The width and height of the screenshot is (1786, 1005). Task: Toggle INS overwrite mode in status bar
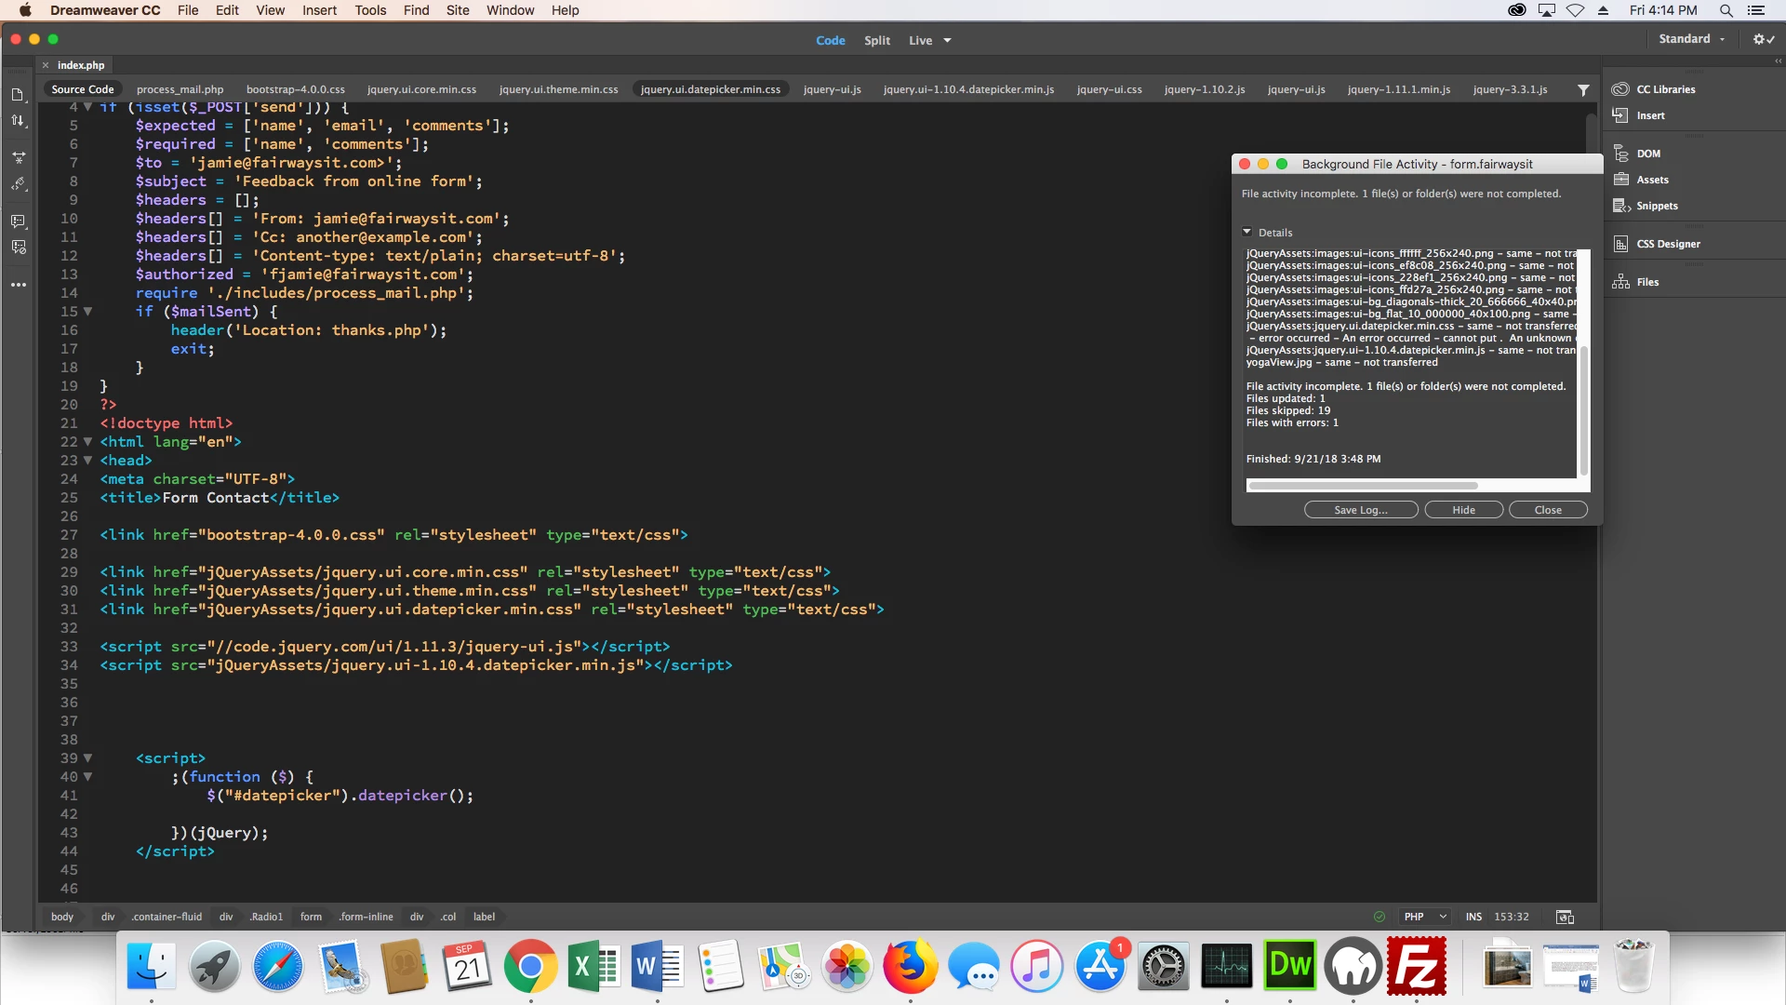(1473, 917)
